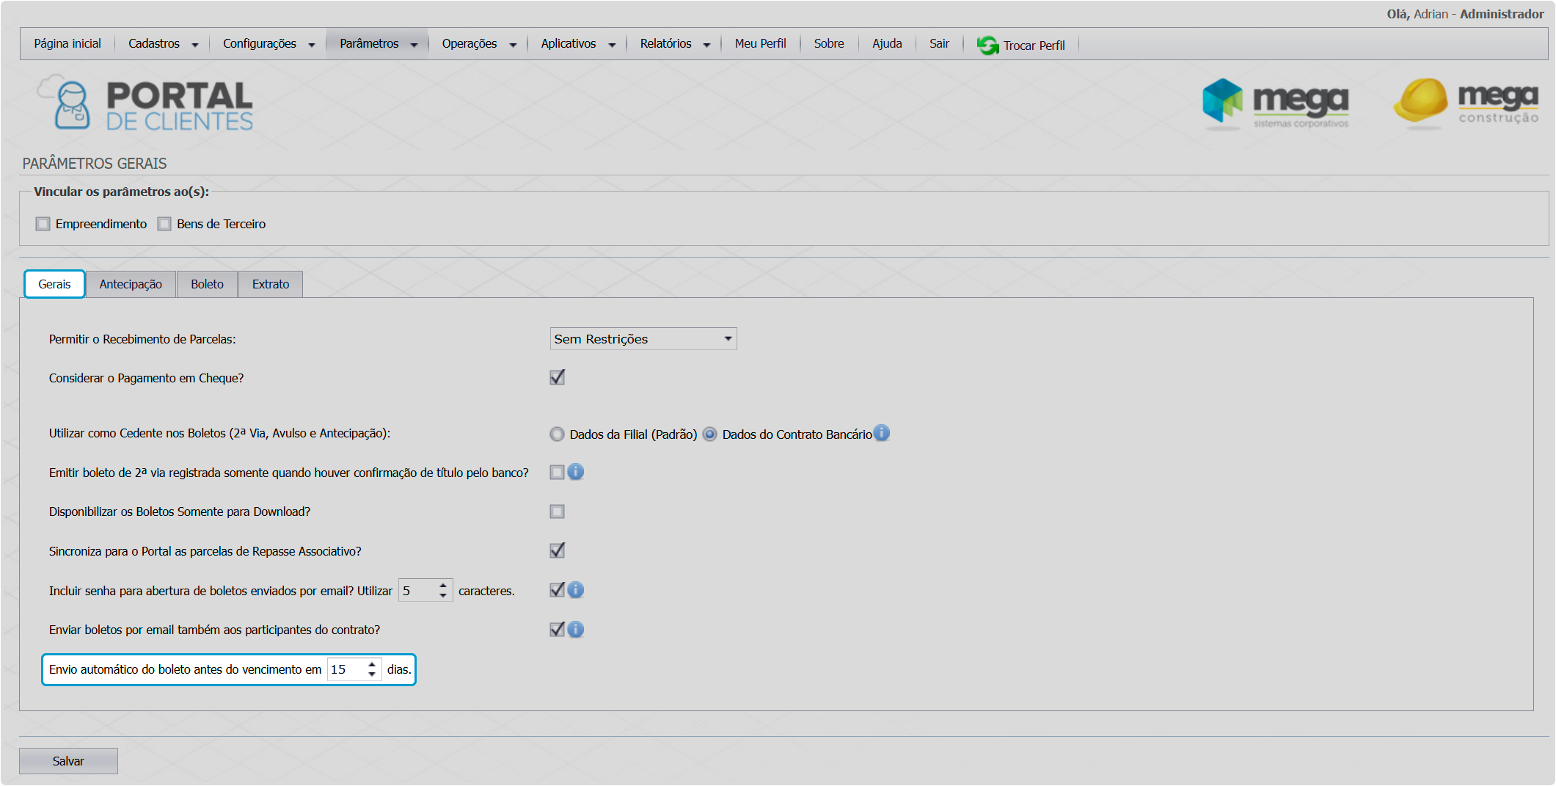Image resolution: width=1556 pixels, height=786 pixels.
Task: Click 'Vincular os parâmetros ao(s):' legend
Action: tap(122, 192)
